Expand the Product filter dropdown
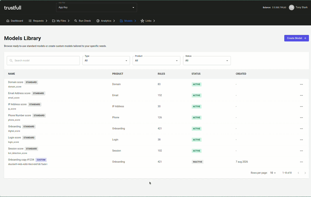Viewport: 311px width, 197px height. coord(157,61)
